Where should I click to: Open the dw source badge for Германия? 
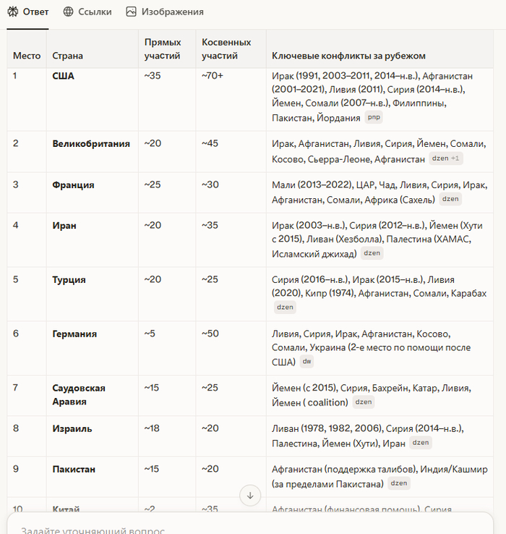306,361
